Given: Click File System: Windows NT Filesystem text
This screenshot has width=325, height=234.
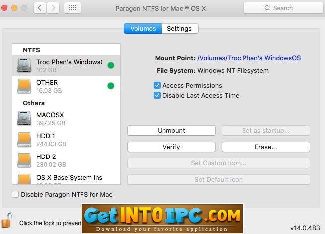Looking at the screenshot, I should (213, 71).
